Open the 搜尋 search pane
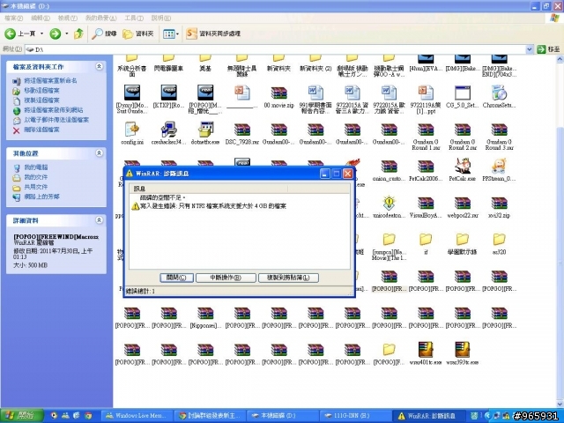564x423 pixels. 104,33
